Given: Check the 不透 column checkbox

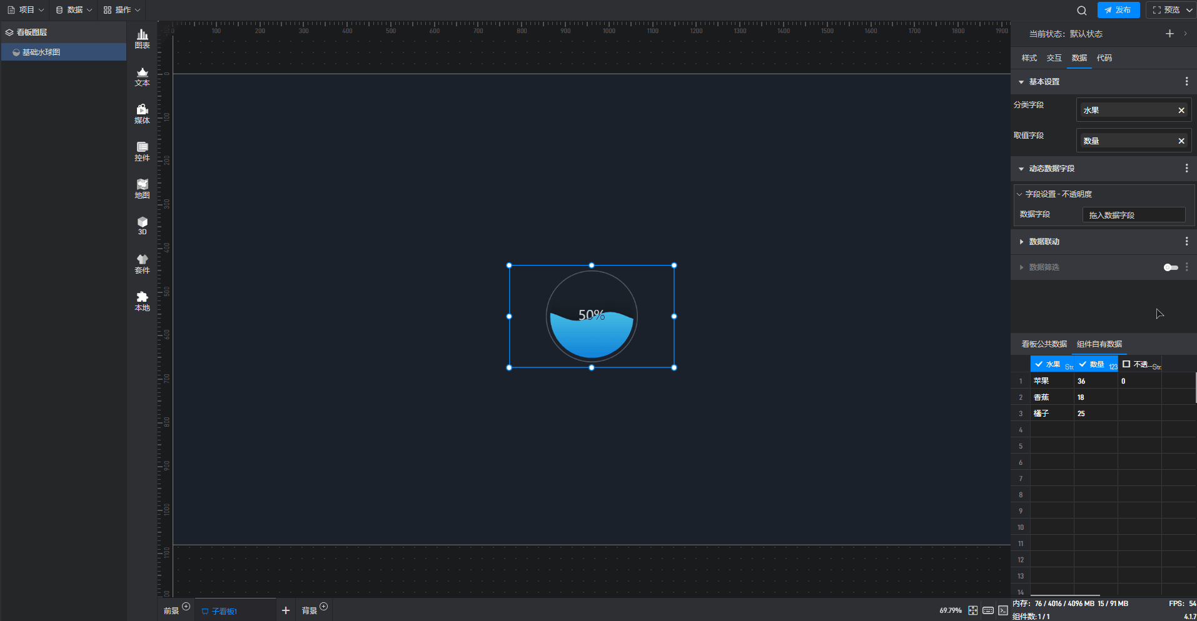Looking at the screenshot, I should (x=1126, y=364).
